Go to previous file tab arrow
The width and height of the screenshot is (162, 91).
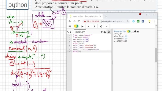coord(68,32)
